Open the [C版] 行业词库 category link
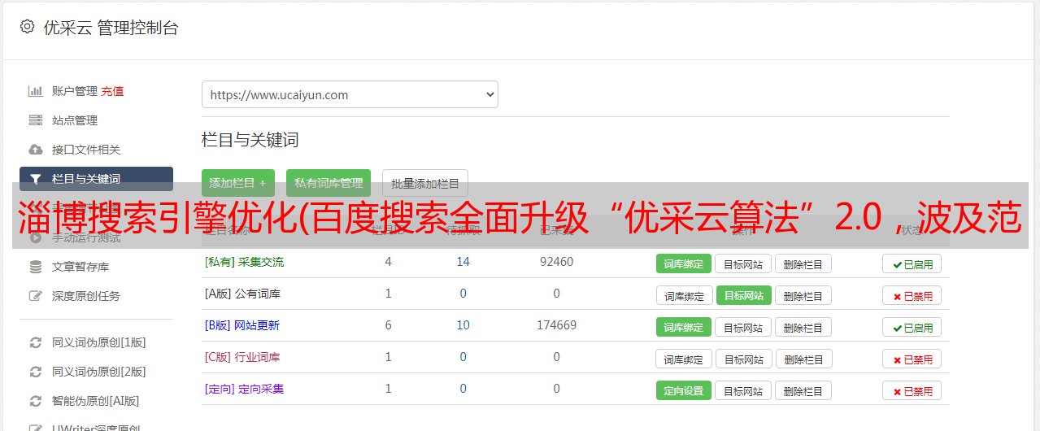 [242, 357]
